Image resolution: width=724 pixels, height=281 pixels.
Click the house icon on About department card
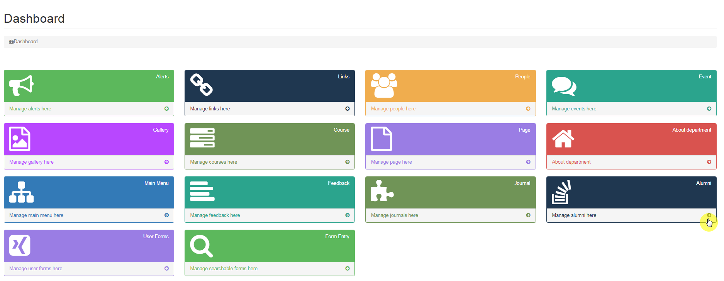point(563,139)
